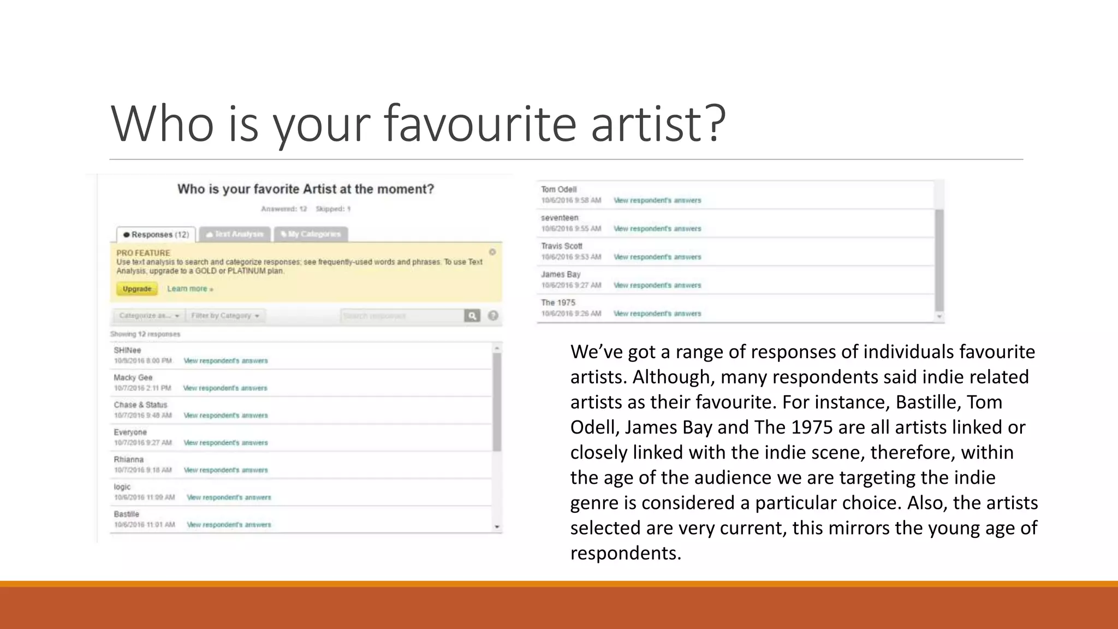This screenshot has width=1118, height=629.
Task: Click the 'PRO FEATURE' banner heading
Action: pyautogui.click(x=144, y=253)
